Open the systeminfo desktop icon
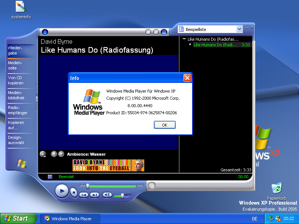The height and width of the screenshot is (224, 299). coord(21,10)
